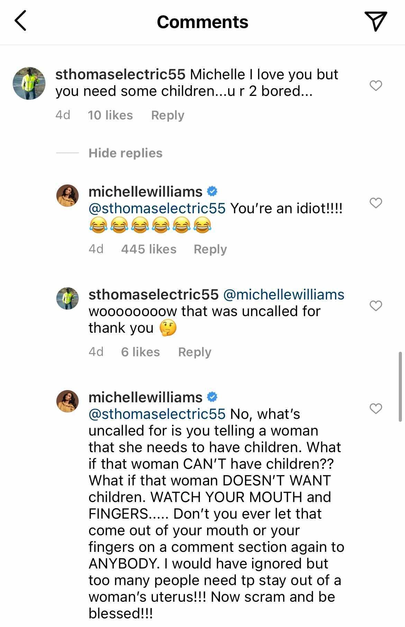The height and width of the screenshot is (627, 405).
Task: Like the "that was uncalled for" reply
Action: 376,306
